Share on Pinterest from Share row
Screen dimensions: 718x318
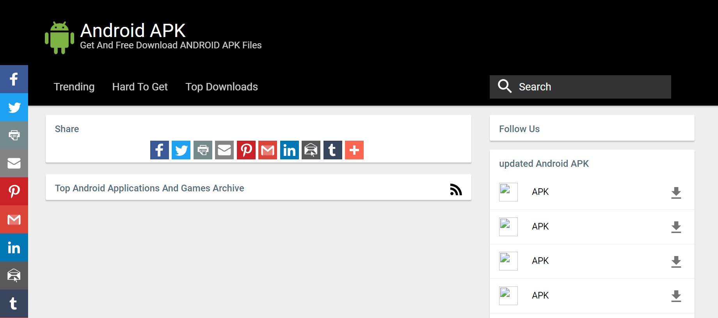click(246, 150)
